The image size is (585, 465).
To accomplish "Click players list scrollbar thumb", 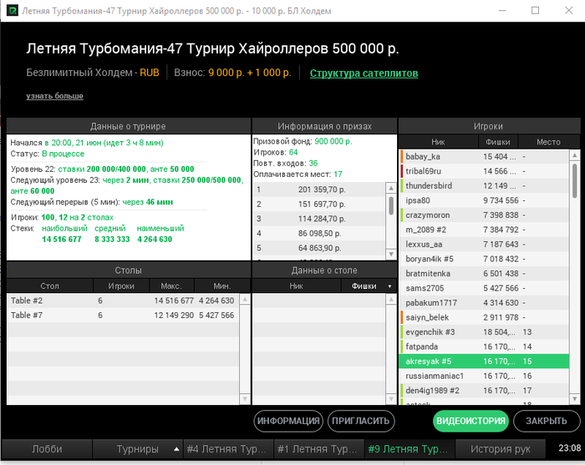I will (x=575, y=180).
